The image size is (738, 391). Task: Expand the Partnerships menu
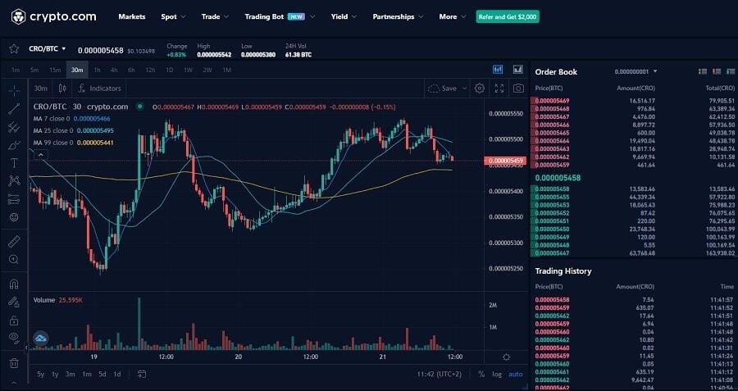(x=399, y=16)
